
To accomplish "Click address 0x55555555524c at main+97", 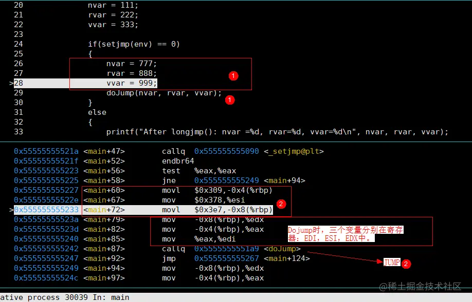I will tap(46, 278).
